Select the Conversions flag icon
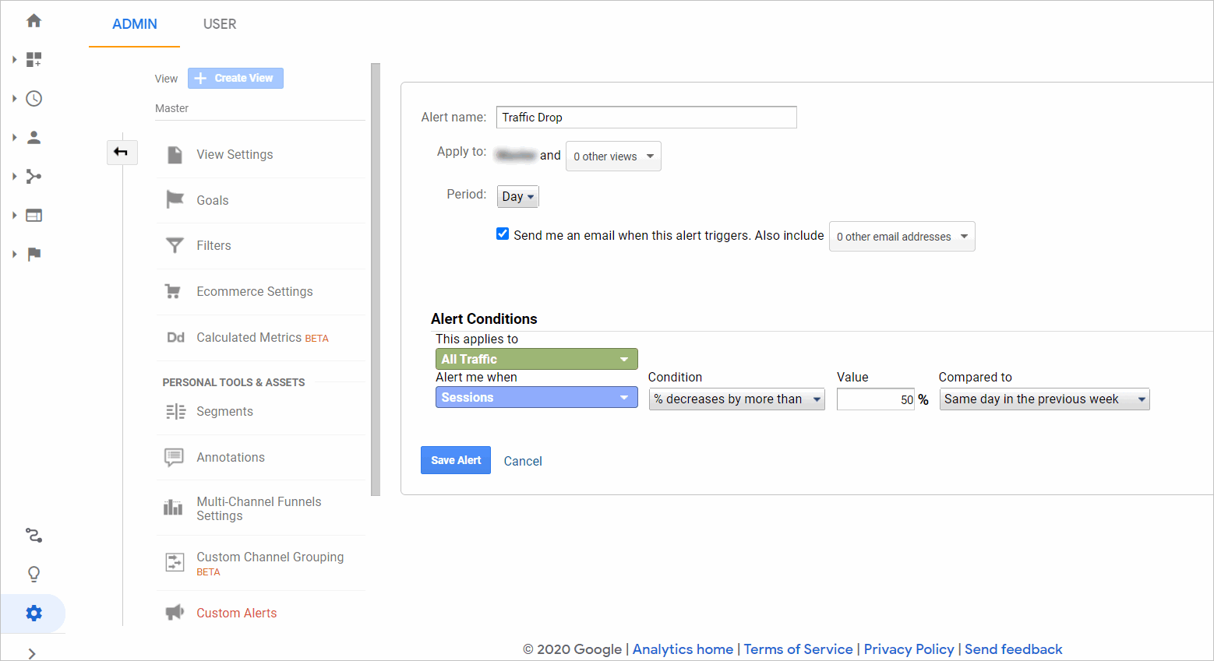The height and width of the screenshot is (661, 1214). [34, 254]
